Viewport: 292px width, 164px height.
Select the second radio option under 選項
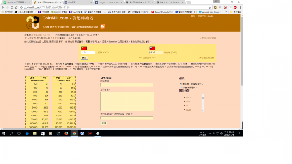(x=181, y=87)
